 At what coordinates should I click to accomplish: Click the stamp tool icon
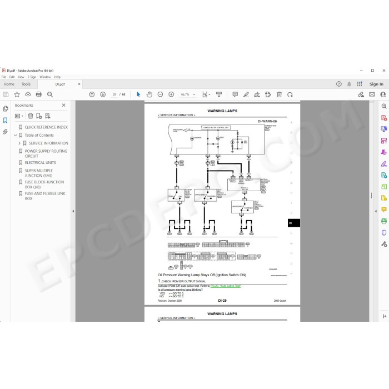(x=268, y=94)
